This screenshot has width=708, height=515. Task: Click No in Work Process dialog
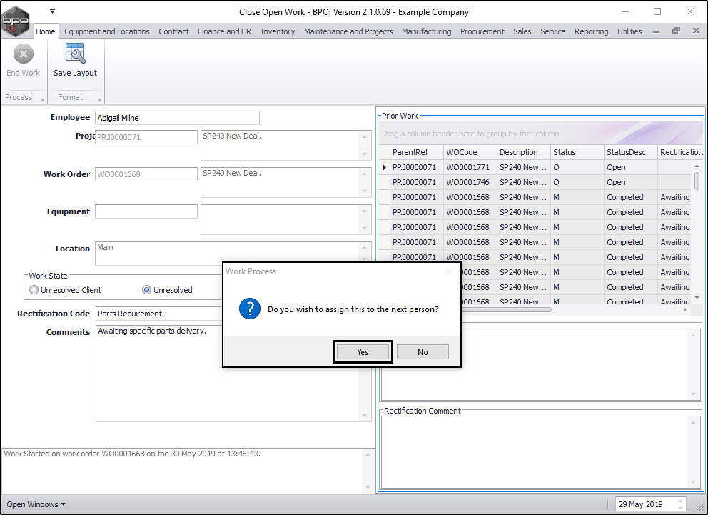tap(423, 352)
